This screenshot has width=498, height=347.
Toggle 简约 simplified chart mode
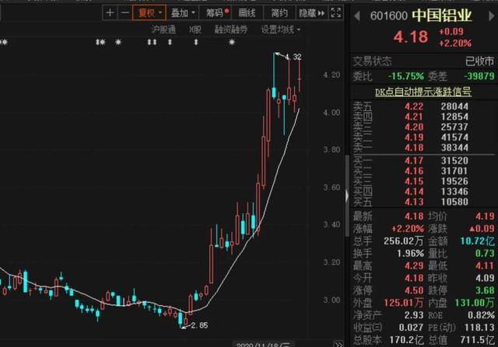tap(279, 13)
